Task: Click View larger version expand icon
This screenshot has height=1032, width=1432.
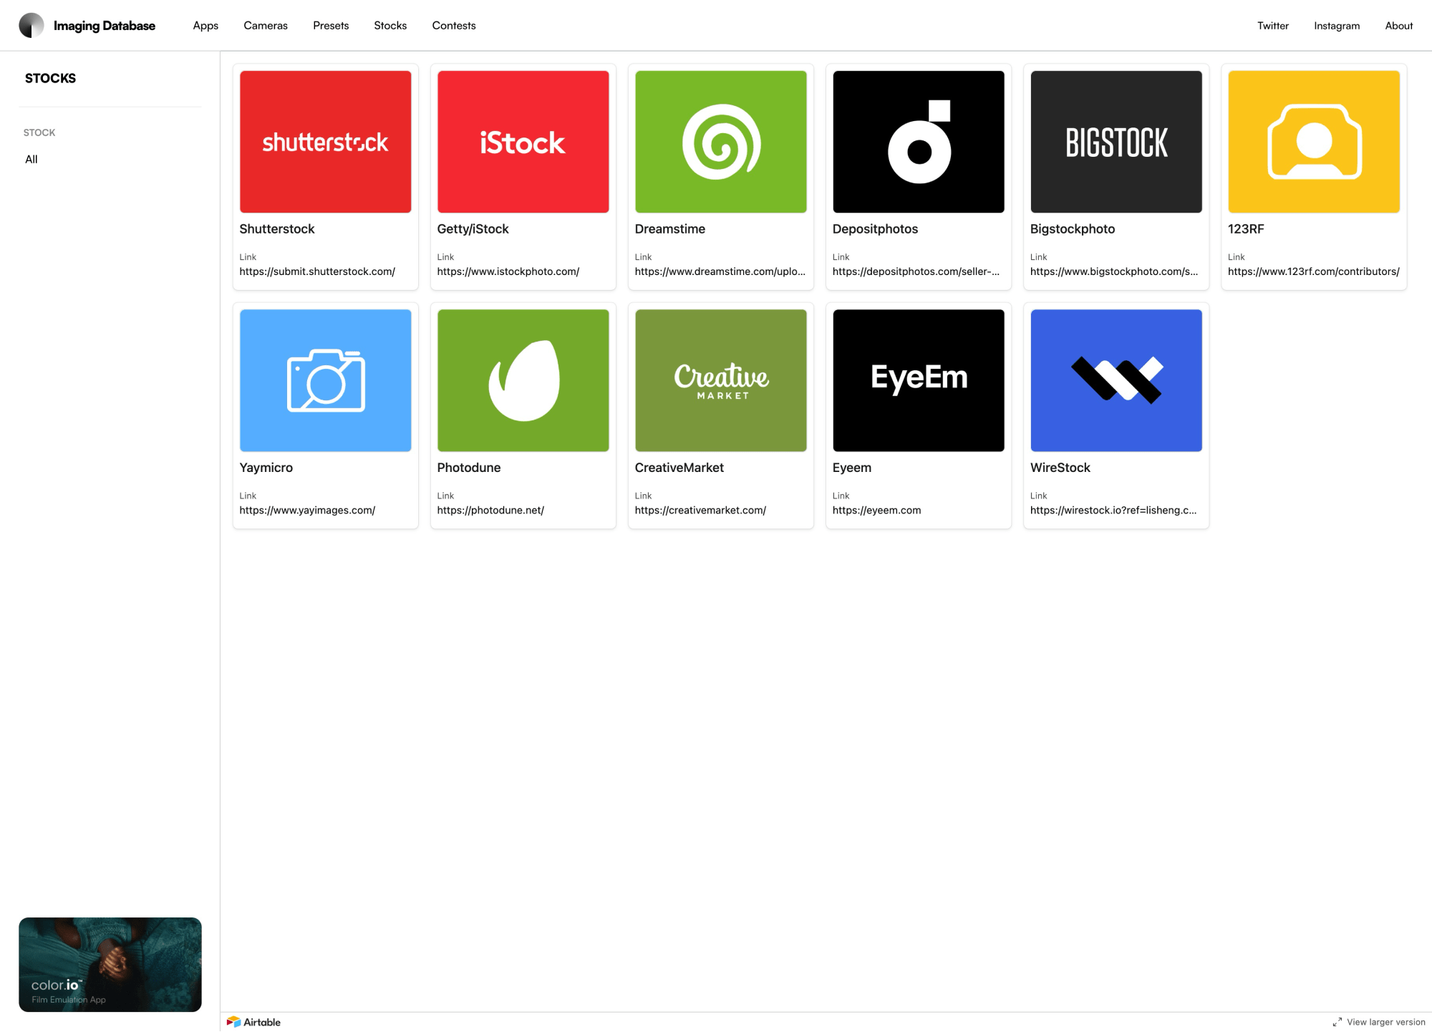Action: click(1337, 1022)
